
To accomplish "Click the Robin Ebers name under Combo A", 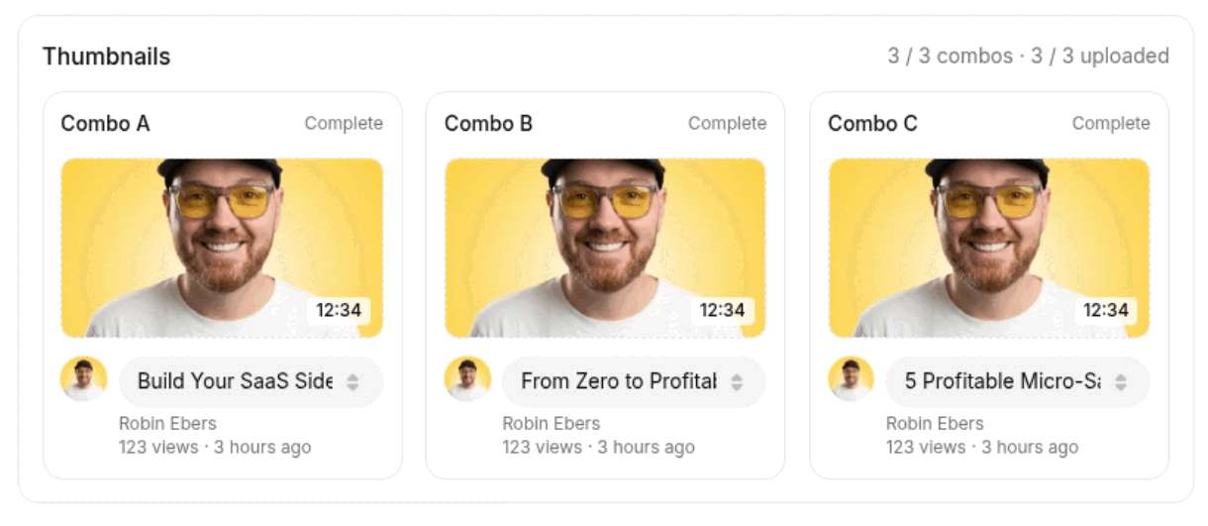I will (x=167, y=424).
